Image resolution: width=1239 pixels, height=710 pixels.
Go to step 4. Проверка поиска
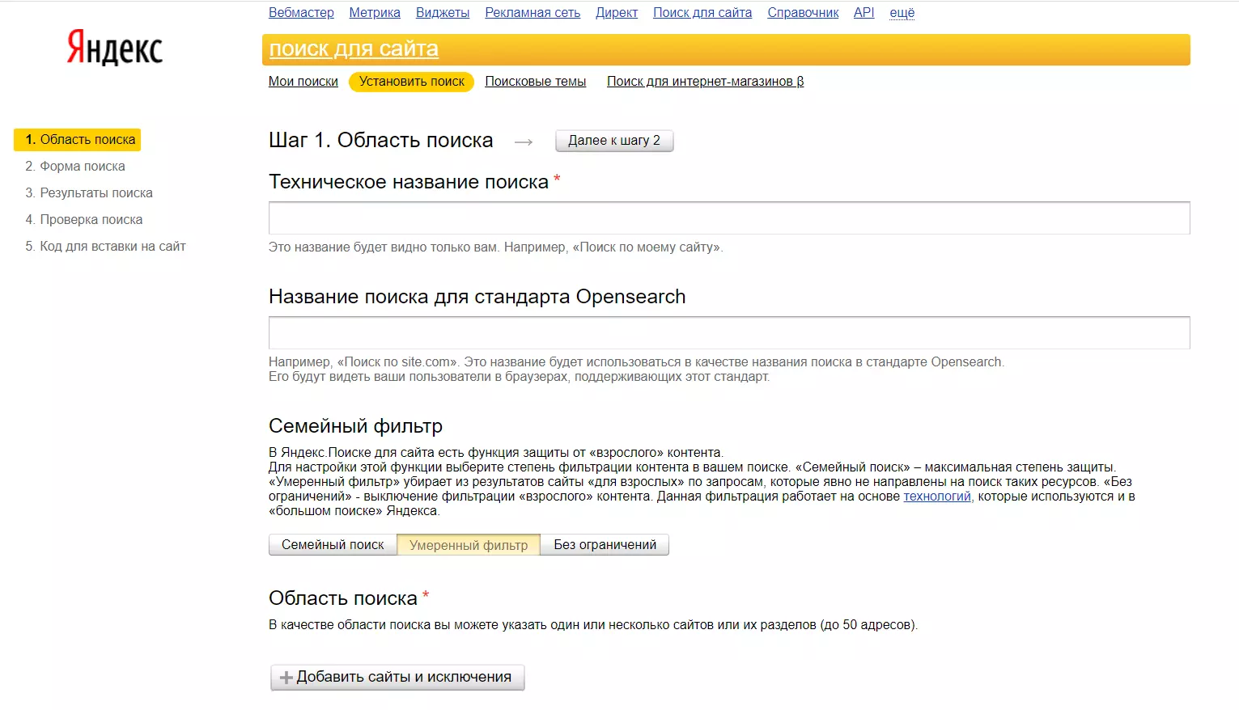[x=84, y=220]
